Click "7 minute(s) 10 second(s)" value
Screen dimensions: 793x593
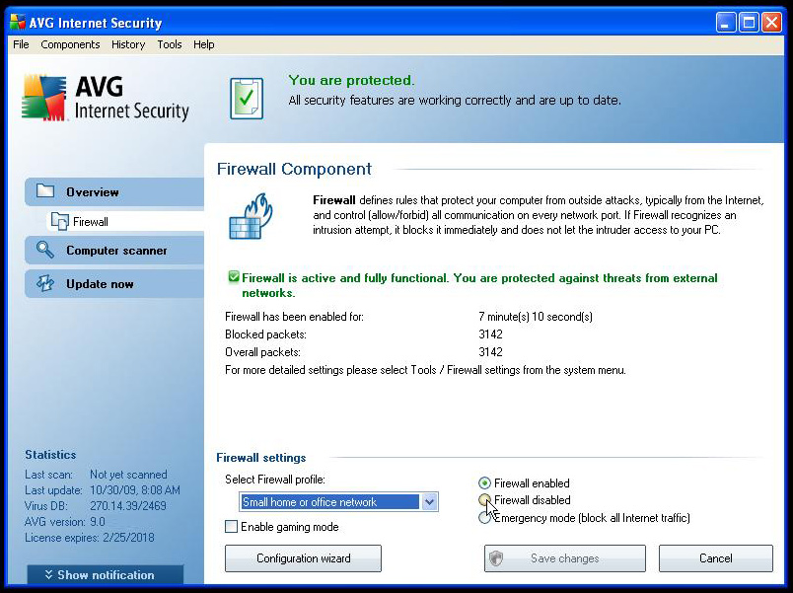point(536,317)
